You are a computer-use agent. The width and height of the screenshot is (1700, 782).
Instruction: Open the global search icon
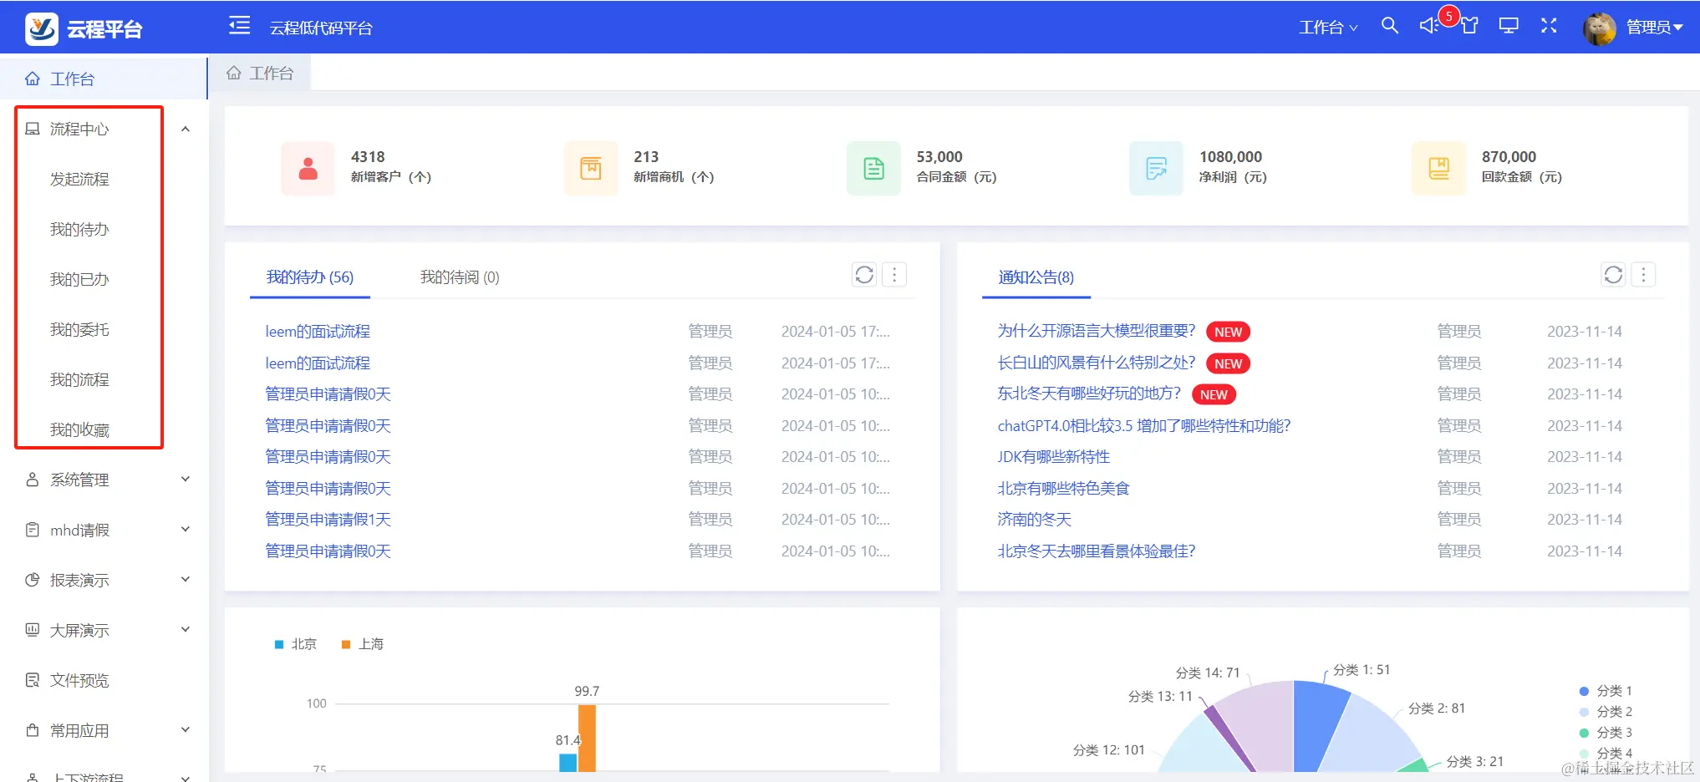click(1390, 26)
